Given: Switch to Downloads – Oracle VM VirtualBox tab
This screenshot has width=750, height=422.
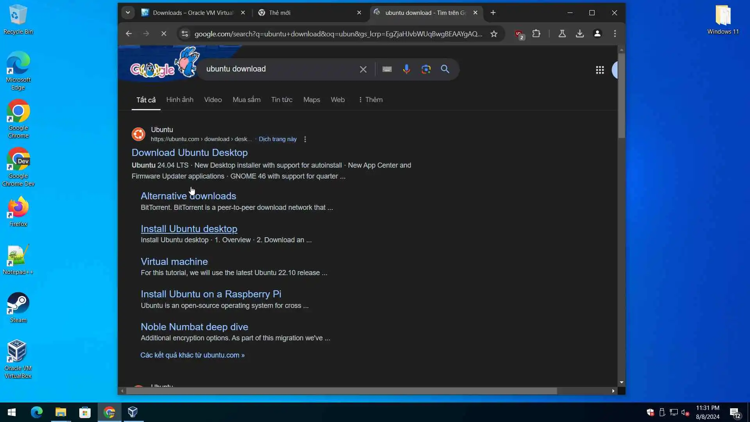Looking at the screenshot, I should coord(193,13).
